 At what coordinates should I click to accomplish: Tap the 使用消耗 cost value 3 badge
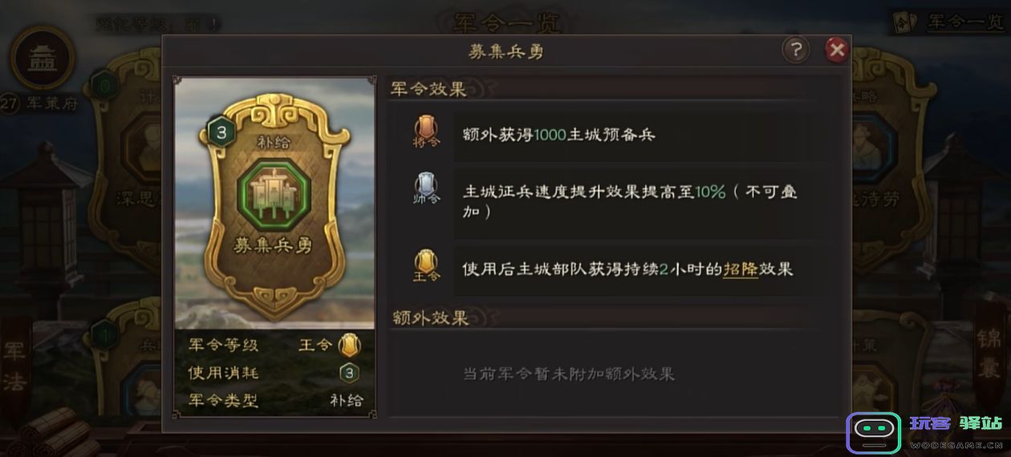[x=348, y=373]
